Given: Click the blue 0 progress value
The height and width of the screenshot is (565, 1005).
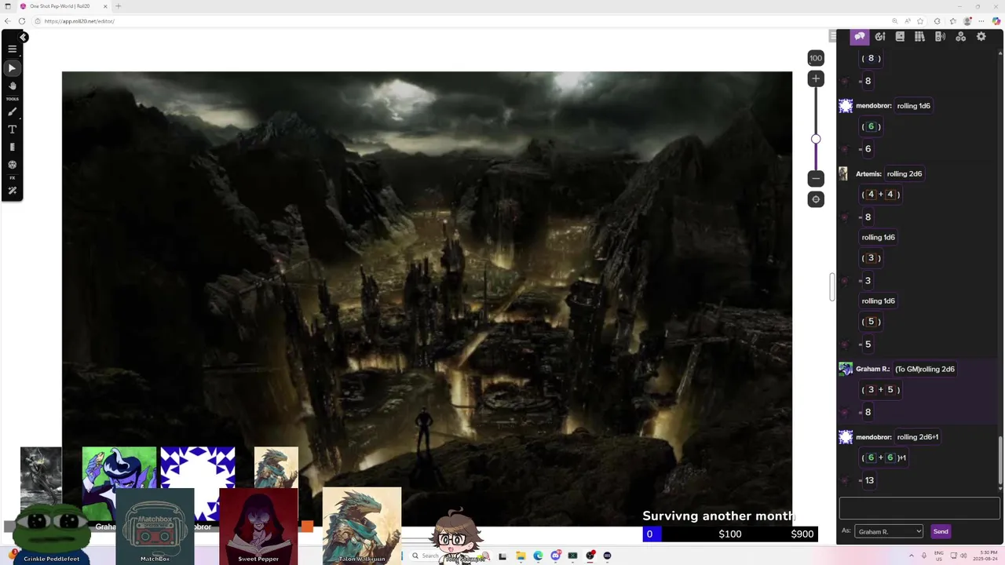Looking at the screenshot, I should click(x=650, y=534).
